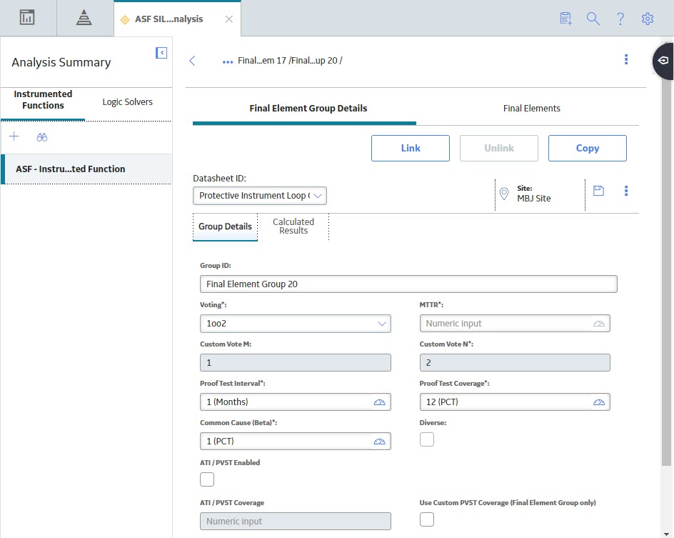Save the datasheet with disk icon
This screenshot has width=674, height=538.
pos(598,191)
